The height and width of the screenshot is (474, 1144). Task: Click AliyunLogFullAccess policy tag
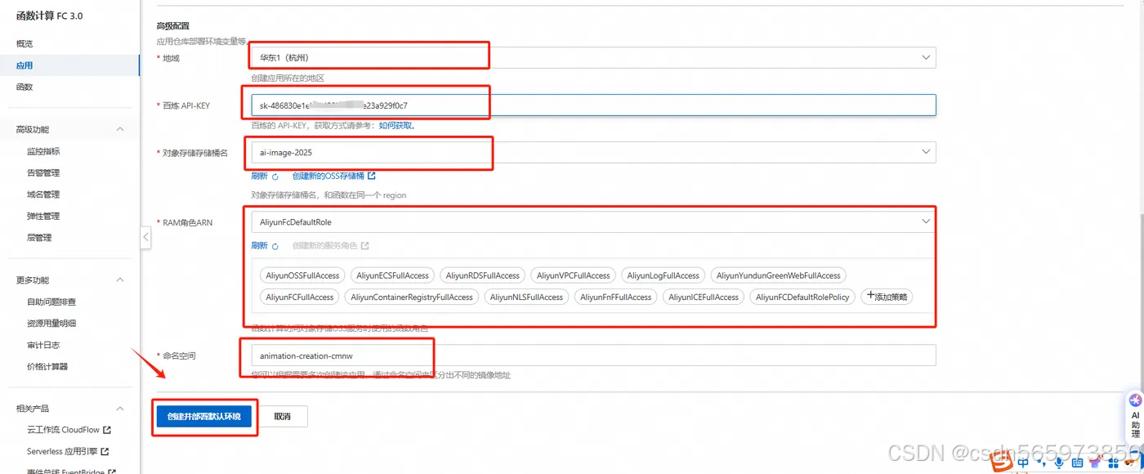(x=664, y=275)
